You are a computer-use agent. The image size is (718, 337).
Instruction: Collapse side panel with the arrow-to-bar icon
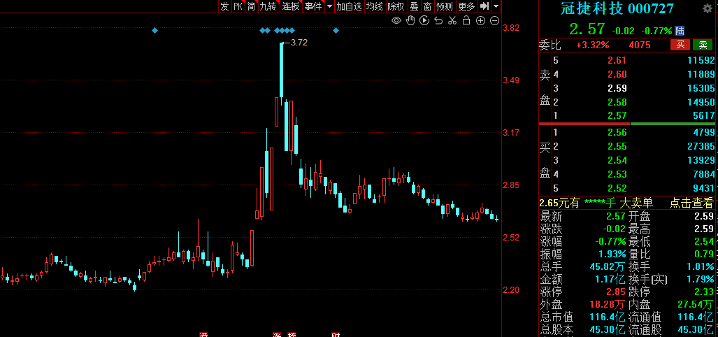(x=484, y=6)
